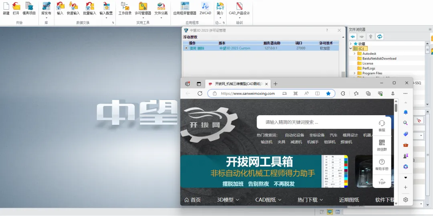The image size is (433, 216).
Task: Click the keyword search input field
Action: (315, 122)
